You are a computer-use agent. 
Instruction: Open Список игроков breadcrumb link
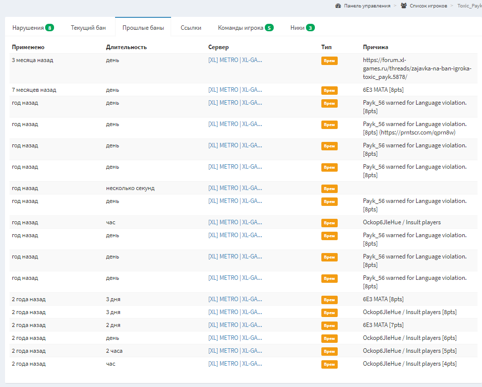428,6
